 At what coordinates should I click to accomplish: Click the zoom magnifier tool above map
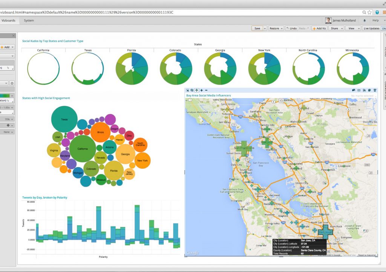[x=192, y=90]
